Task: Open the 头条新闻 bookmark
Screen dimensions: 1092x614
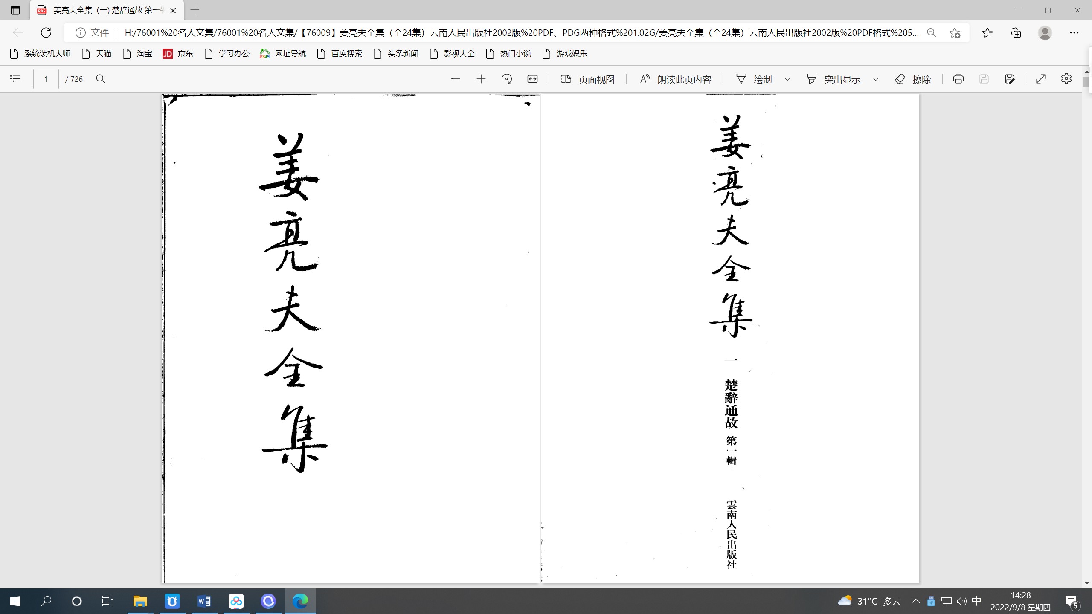Action: tap(396, 54)
